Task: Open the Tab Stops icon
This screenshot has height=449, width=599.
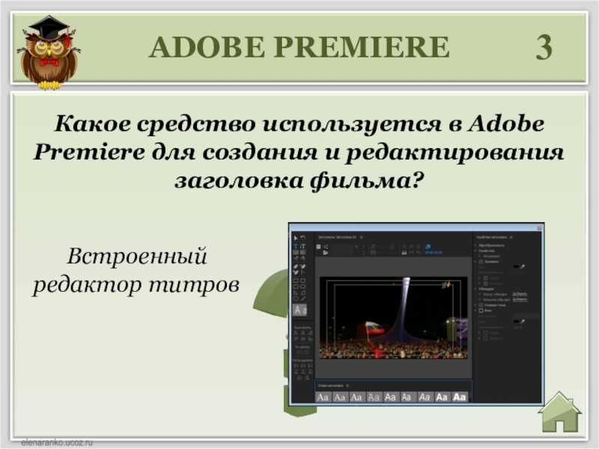Action: tap(404, 252)
